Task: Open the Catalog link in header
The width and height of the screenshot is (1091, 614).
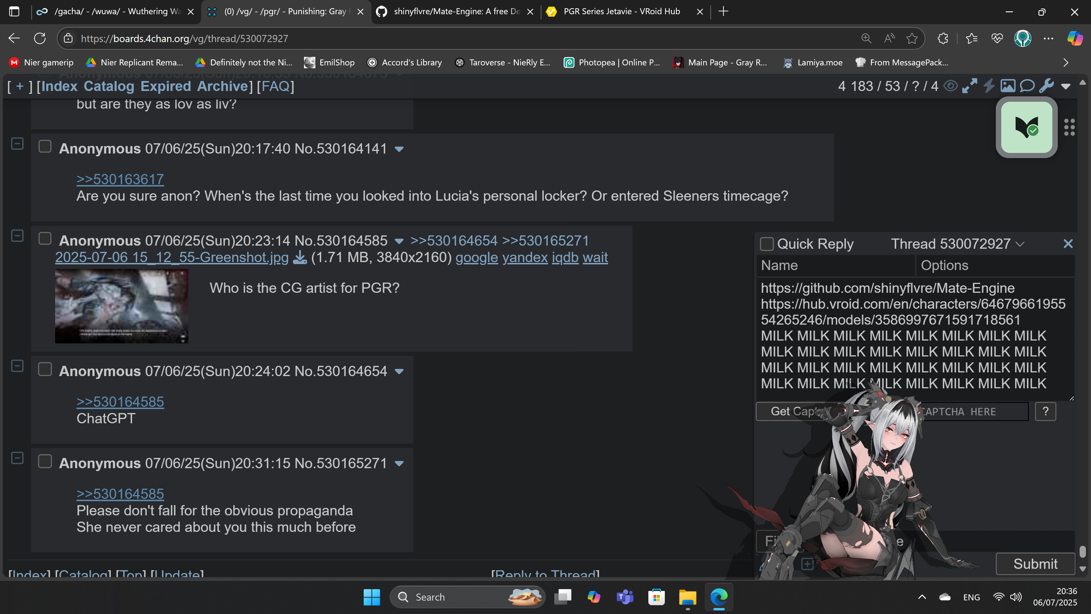Action: [109, 86]
